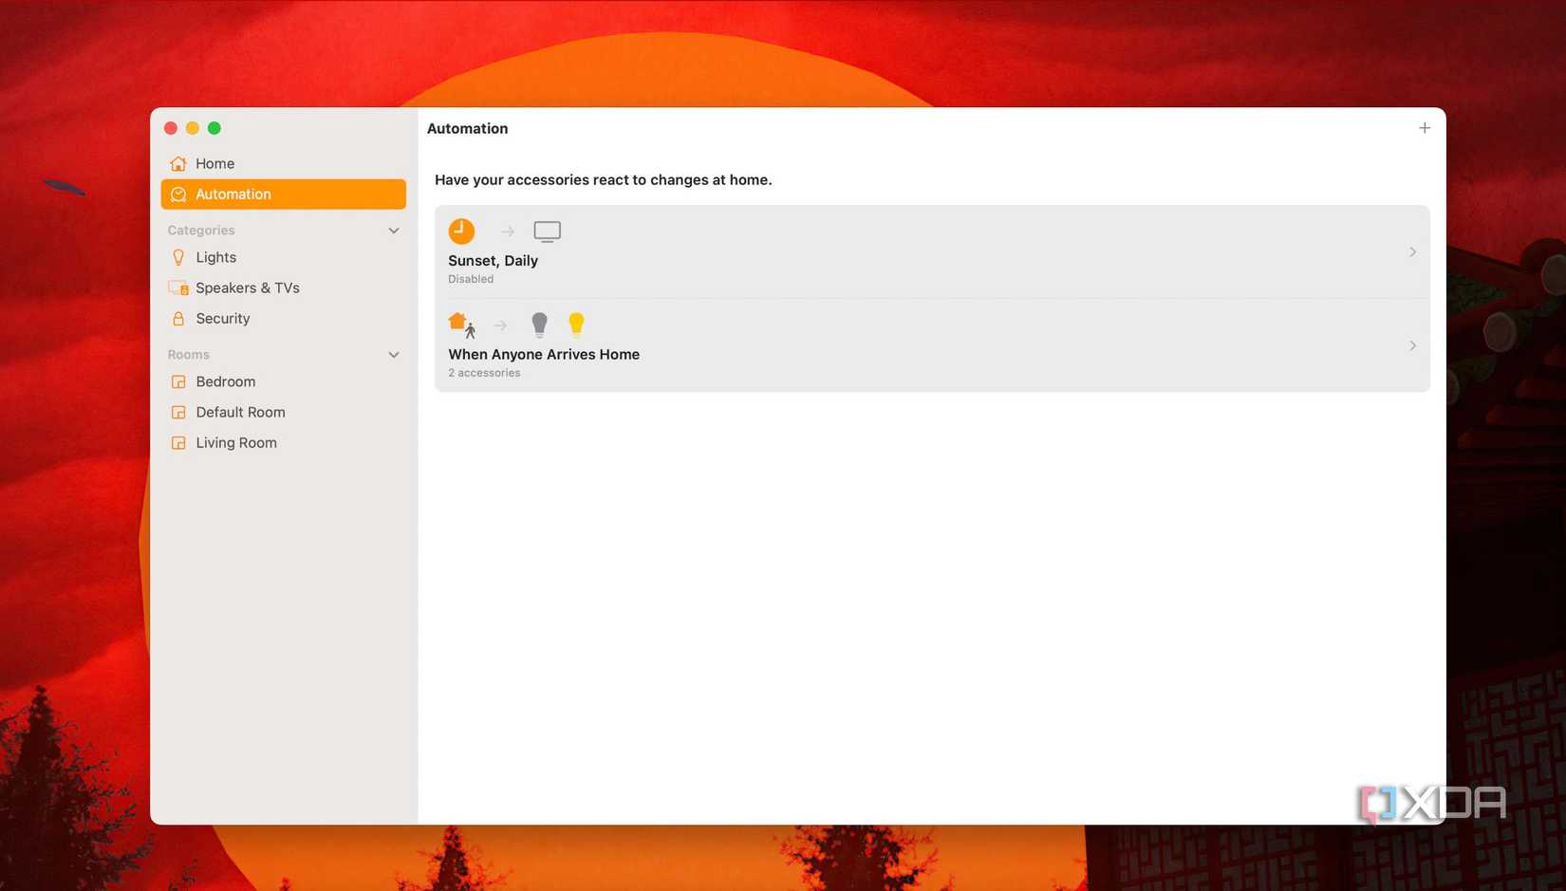Open the Lights category
The image size is (1566, 891).
[x=283, y=257]
